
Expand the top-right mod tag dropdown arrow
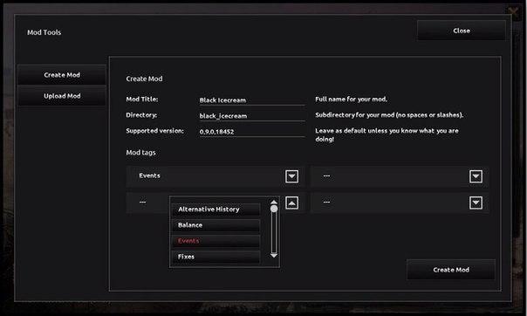pos(476,176)
